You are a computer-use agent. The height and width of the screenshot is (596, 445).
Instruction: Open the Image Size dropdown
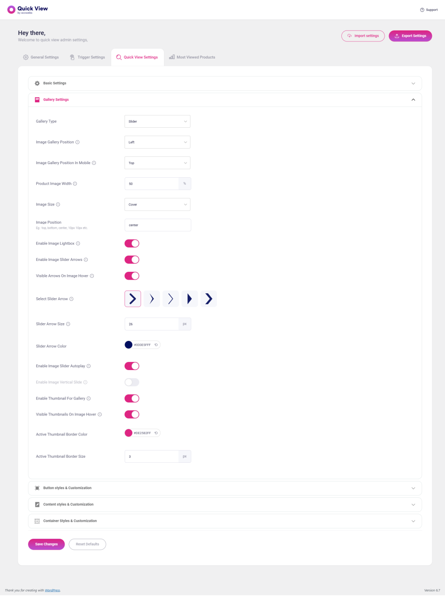click(x=157, y=205)
